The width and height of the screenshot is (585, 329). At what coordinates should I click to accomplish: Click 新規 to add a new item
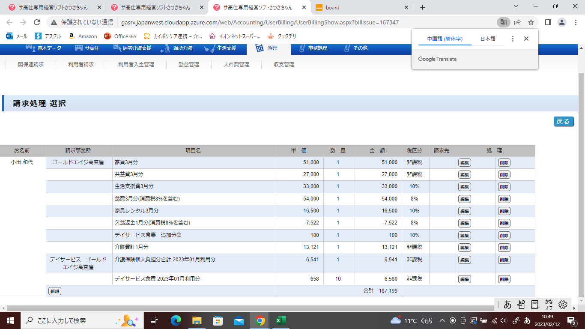coord(54,291)
